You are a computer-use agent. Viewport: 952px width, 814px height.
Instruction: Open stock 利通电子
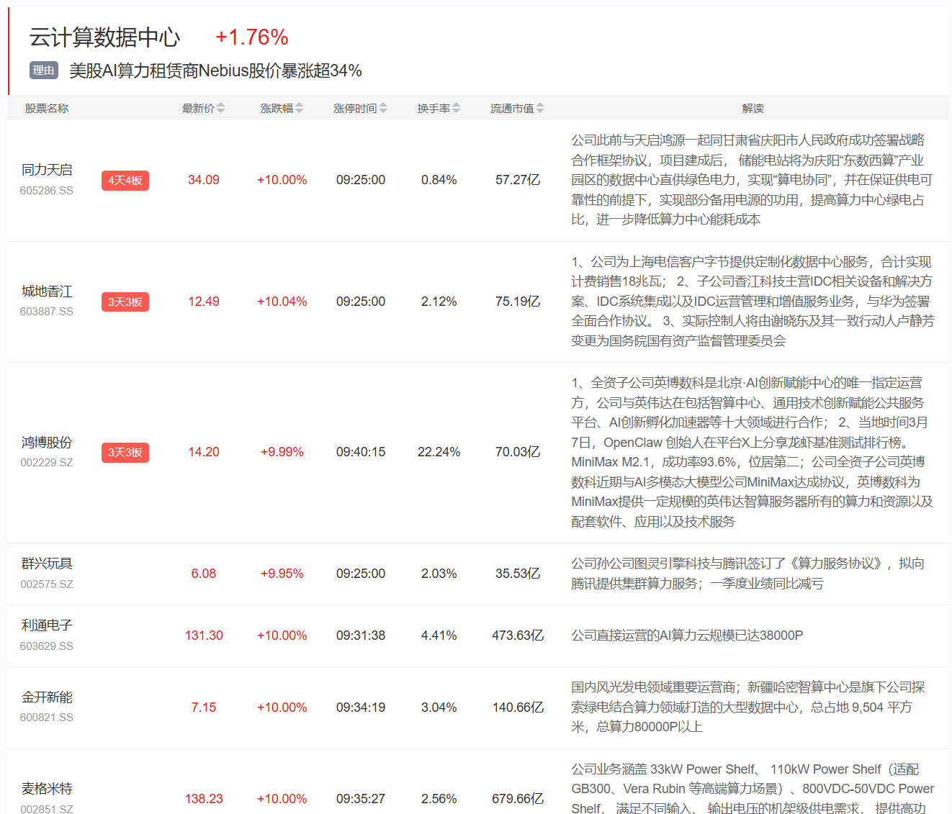[x=47, y=625]
